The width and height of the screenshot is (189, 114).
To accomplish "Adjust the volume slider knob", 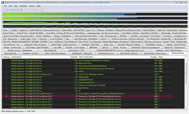I will pos(35,10).
